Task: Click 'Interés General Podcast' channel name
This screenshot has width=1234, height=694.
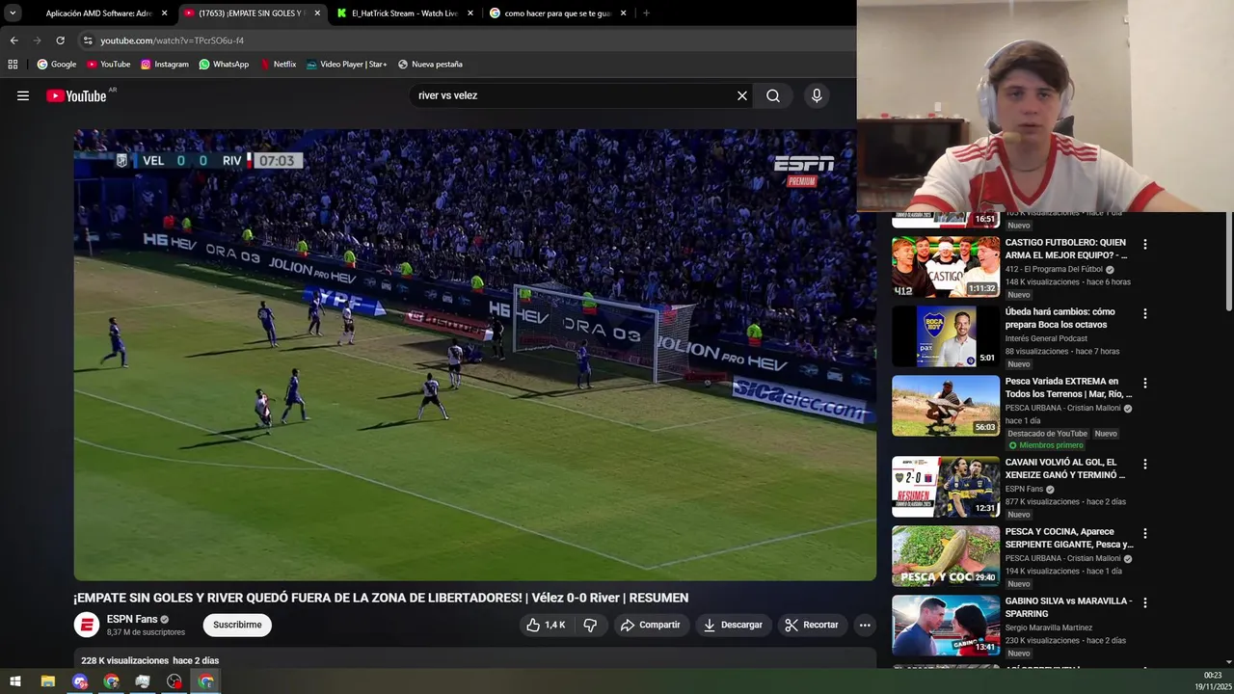Action: point(1046,338)
